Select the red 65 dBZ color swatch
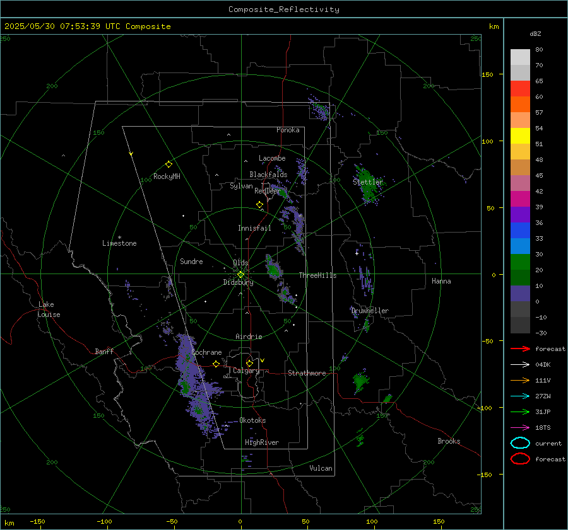 point(520,89)
